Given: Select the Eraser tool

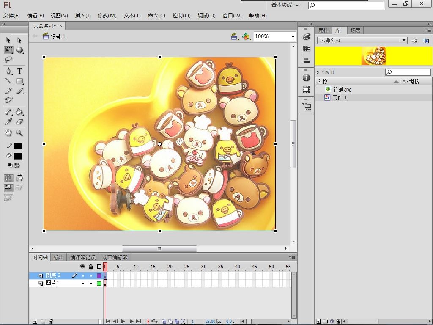Looking at the screenshot, I should (19, 121).
